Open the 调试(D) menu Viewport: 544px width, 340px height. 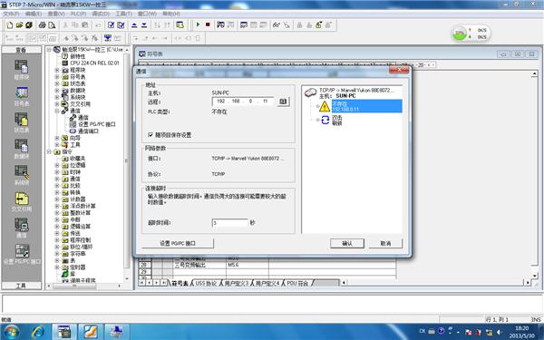point(101,14)
